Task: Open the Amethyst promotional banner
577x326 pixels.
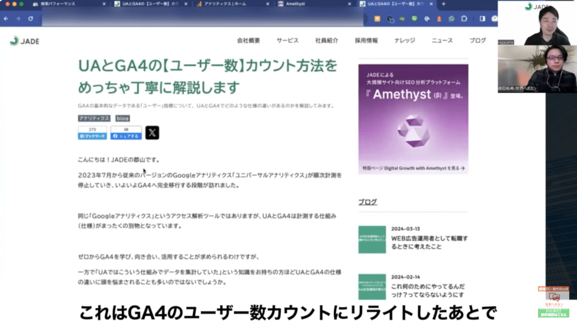Action: click(413, 118)
